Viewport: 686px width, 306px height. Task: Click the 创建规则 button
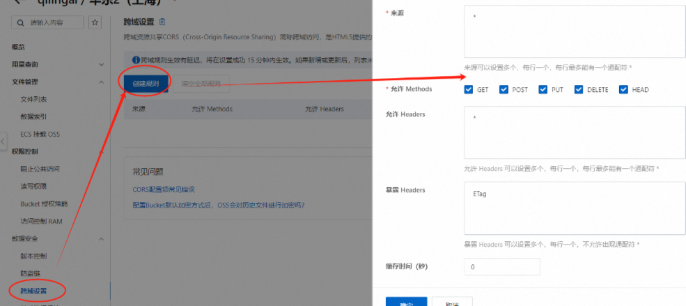click(x=146, y=84)
